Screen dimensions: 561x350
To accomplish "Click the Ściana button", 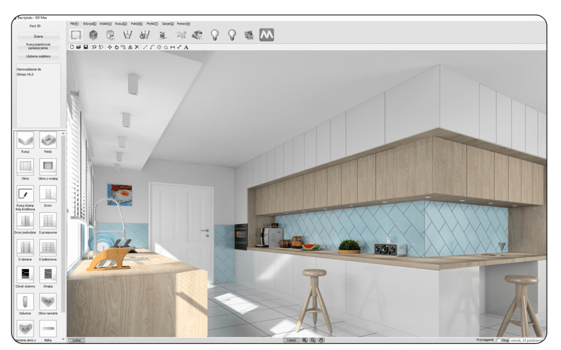I will (38, 36).
